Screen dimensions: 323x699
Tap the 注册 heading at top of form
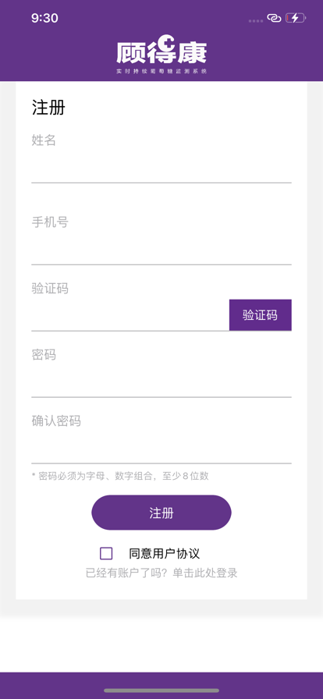48,108
